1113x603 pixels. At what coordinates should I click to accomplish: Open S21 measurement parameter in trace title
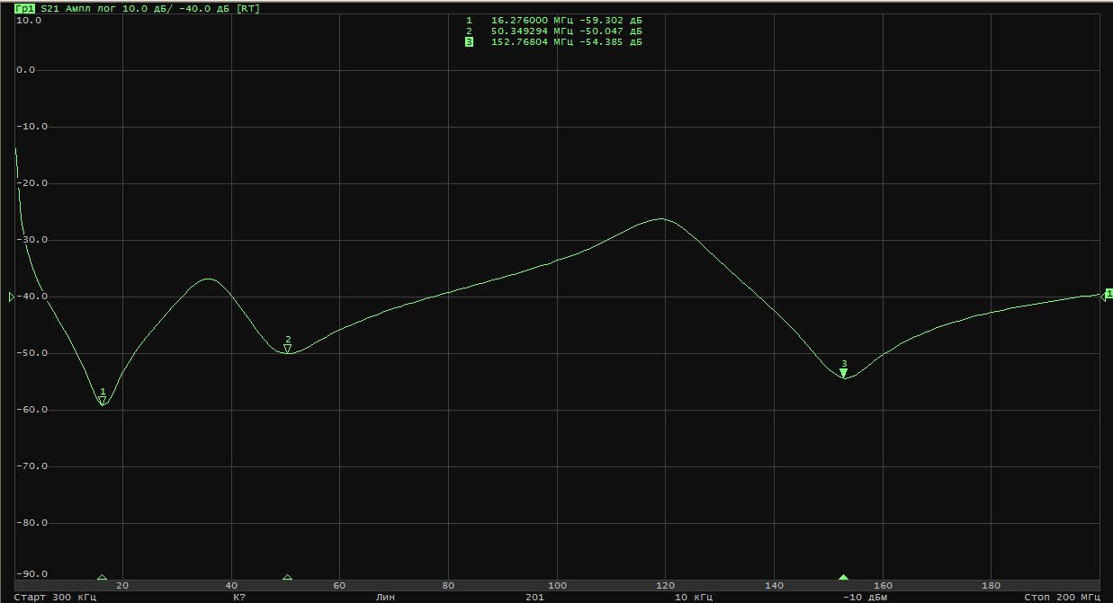pos(51,9)
